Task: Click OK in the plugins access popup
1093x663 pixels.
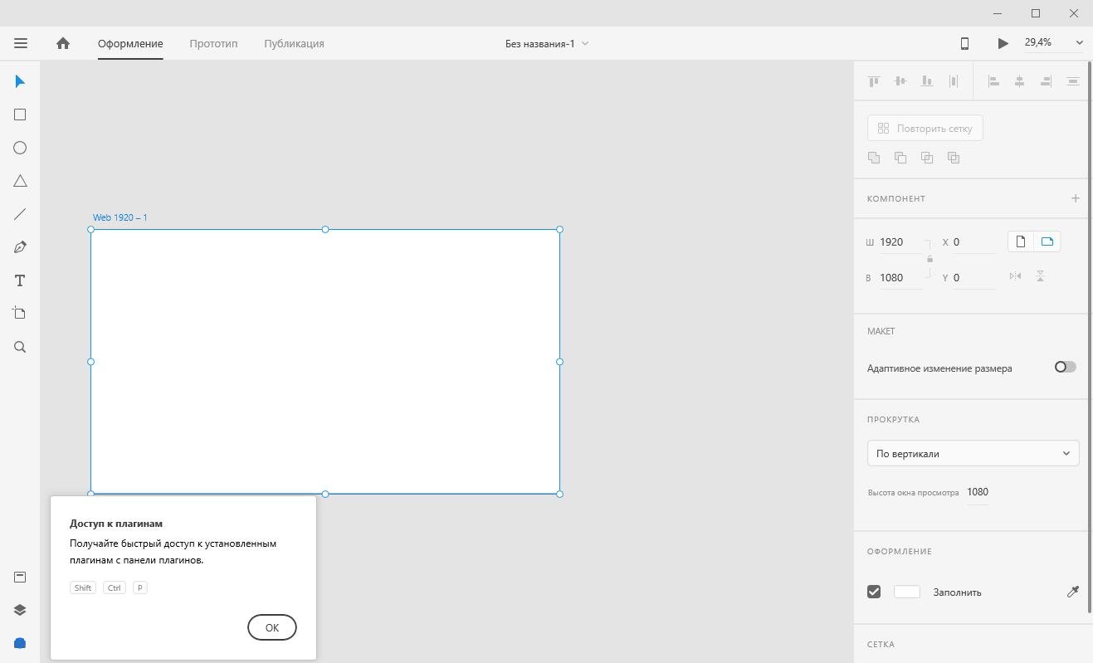Action: pos(271,627)
